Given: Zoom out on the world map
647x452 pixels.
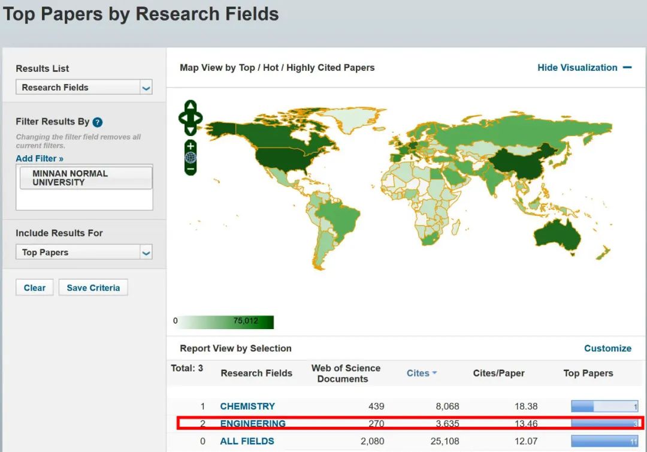Looking at the screenshot, I should pyautogui.click(x=191, y=169).
